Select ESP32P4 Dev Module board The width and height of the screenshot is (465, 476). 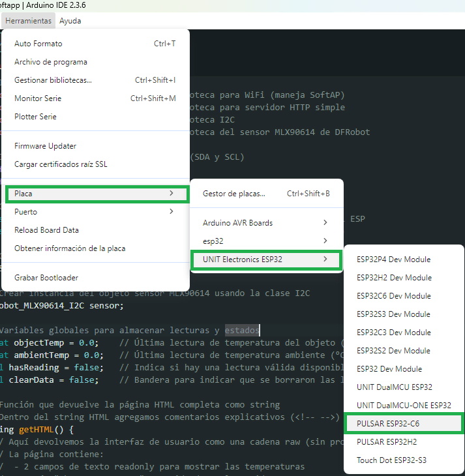coord(404,260)
